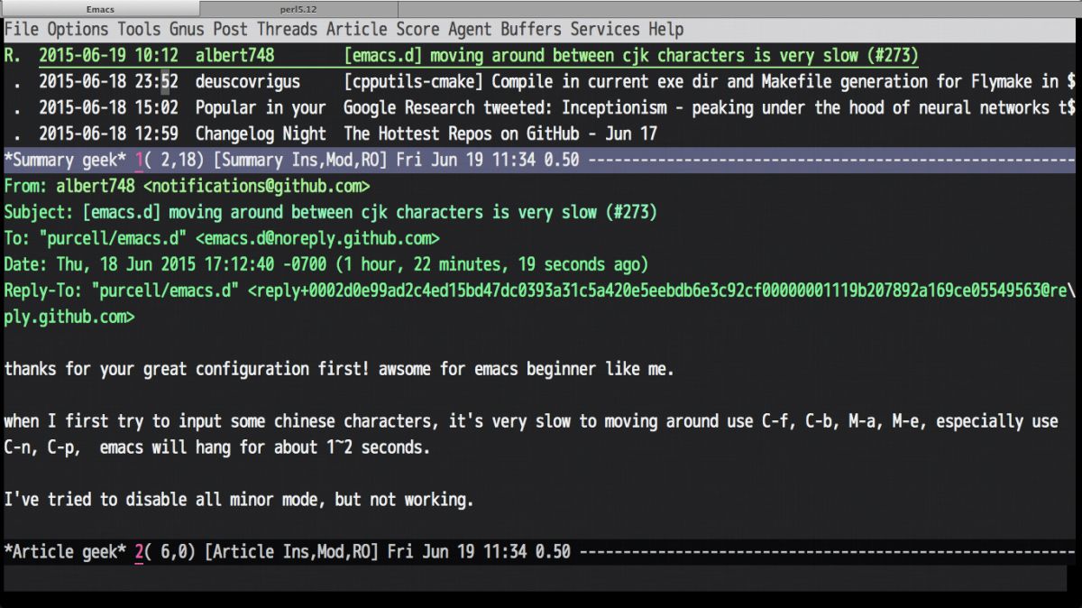The width and height of the screenshot is (1082, 608).
Task: Click the 2015-06-18 12:59 date entry
Action: (108, 134)
